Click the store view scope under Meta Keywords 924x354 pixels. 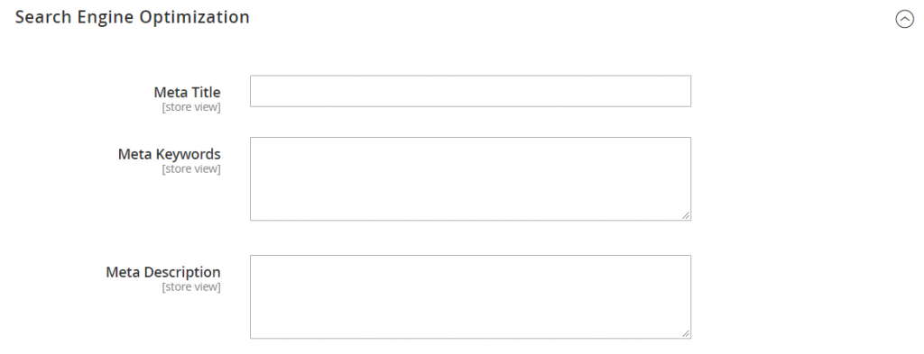[191, 169]
